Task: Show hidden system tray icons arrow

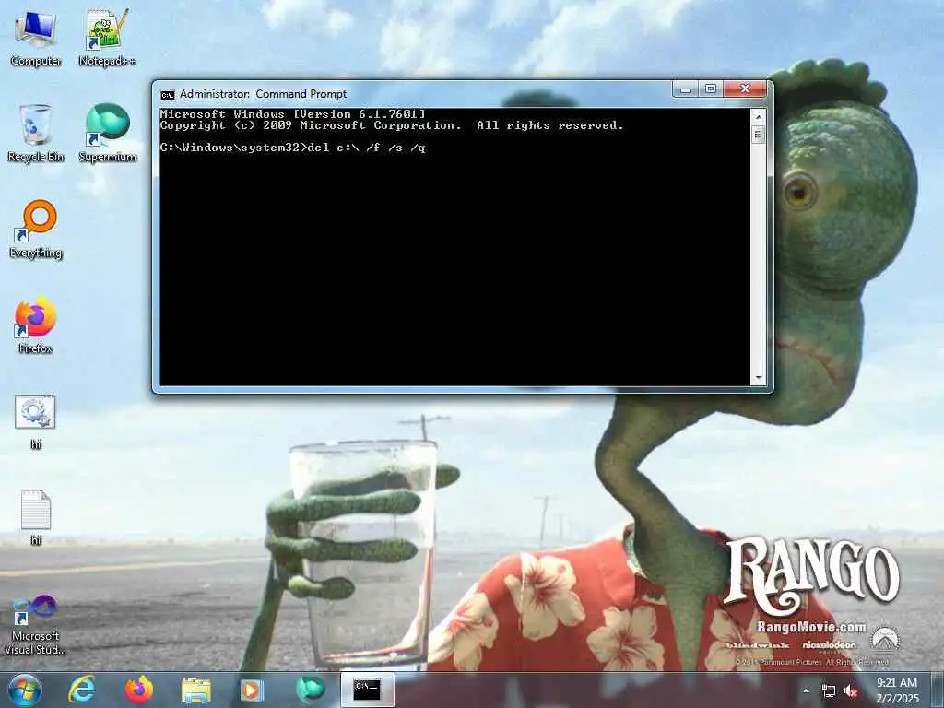Action: [806, 690]
